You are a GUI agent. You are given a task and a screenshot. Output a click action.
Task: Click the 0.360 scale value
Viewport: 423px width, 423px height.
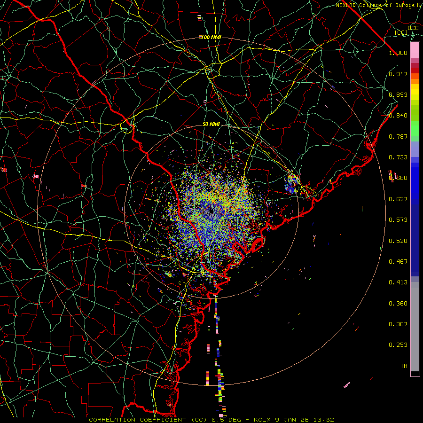point(398,304)
